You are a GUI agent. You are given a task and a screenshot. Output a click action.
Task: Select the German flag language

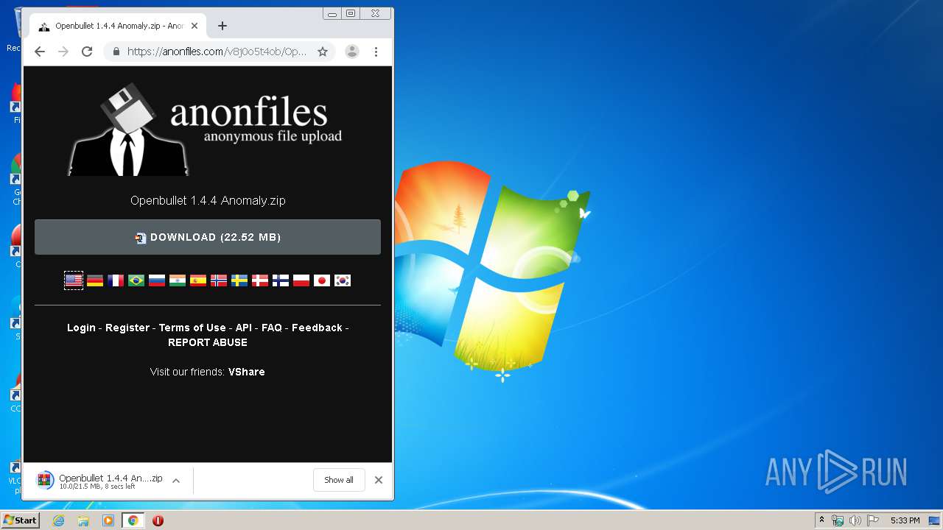click(95, 280)
